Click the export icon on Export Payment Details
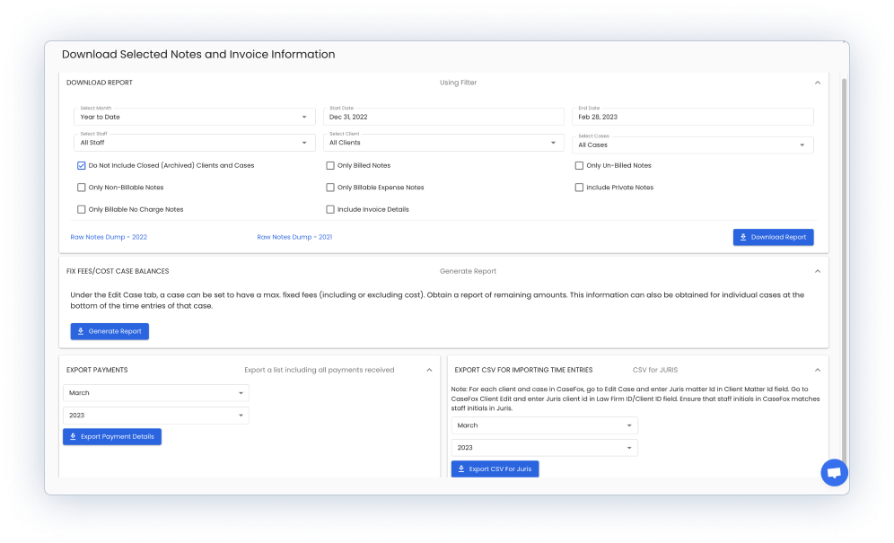This screenshot has height=543, width=894. tap(71, 436)
